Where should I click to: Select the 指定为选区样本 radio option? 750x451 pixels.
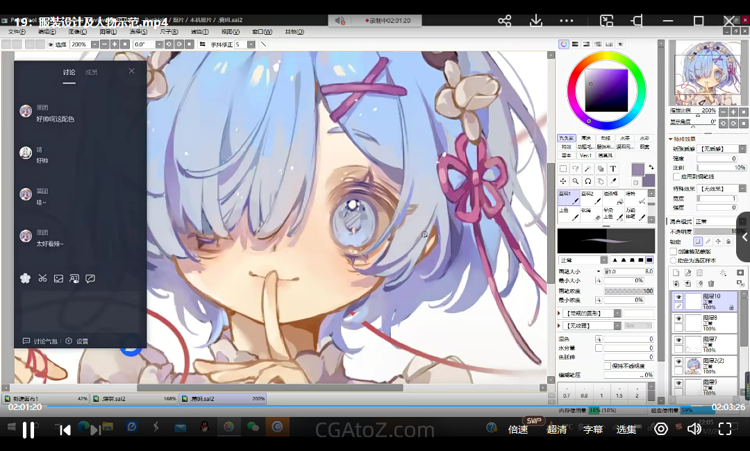pos(673,260)
